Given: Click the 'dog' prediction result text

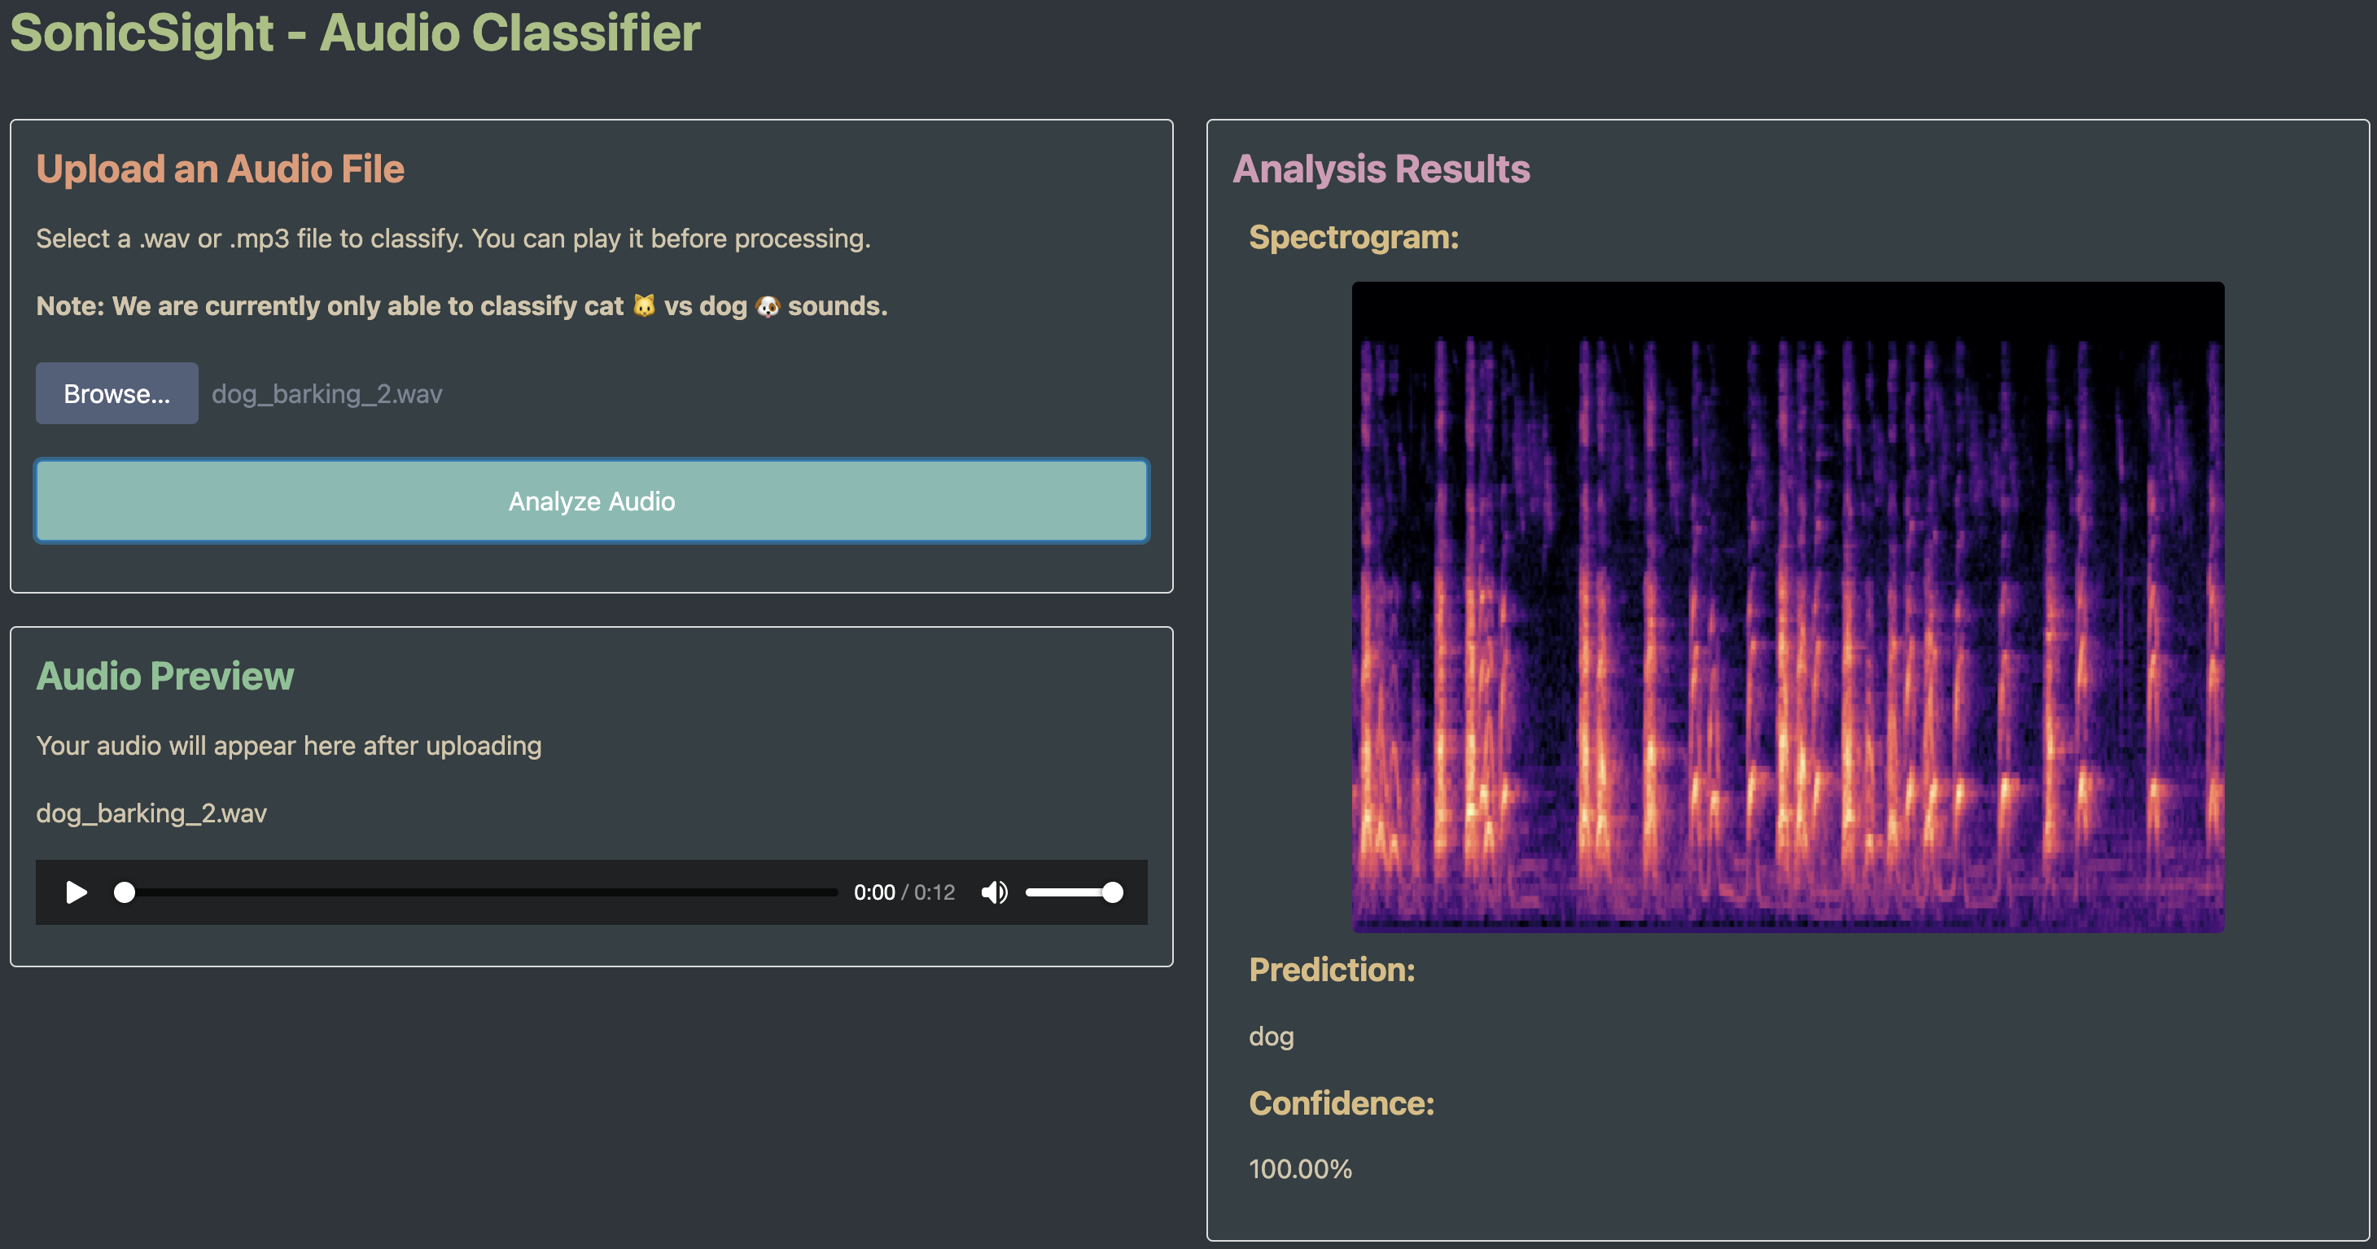Looking at the screenshot, I should pyautogui.click(x=1271, y=1036).
